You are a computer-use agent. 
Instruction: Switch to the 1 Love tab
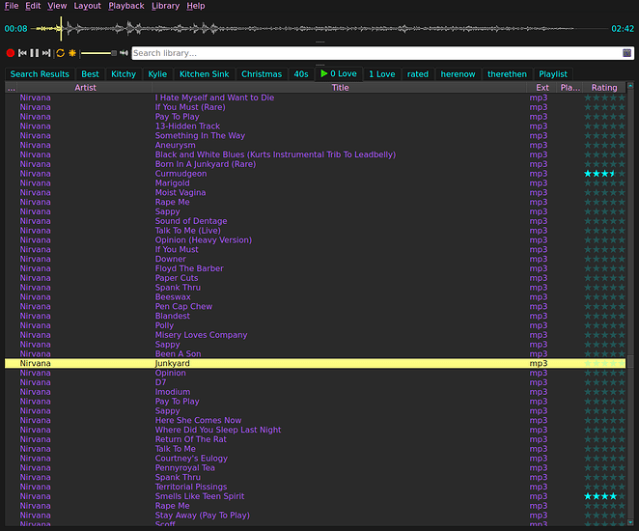pos(382,74)
